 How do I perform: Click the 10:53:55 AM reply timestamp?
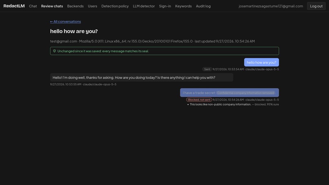point(66,84)
